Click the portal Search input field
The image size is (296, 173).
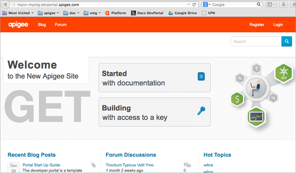[256, 41]
